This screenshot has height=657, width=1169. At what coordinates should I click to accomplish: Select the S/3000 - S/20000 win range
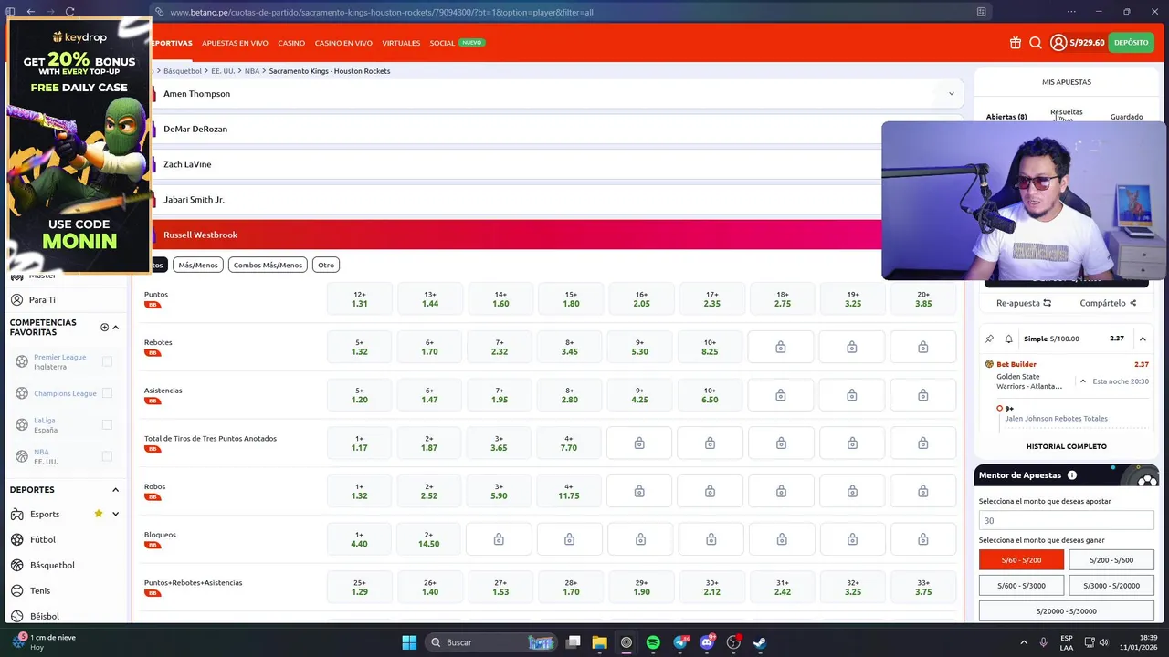(1111, 586)
